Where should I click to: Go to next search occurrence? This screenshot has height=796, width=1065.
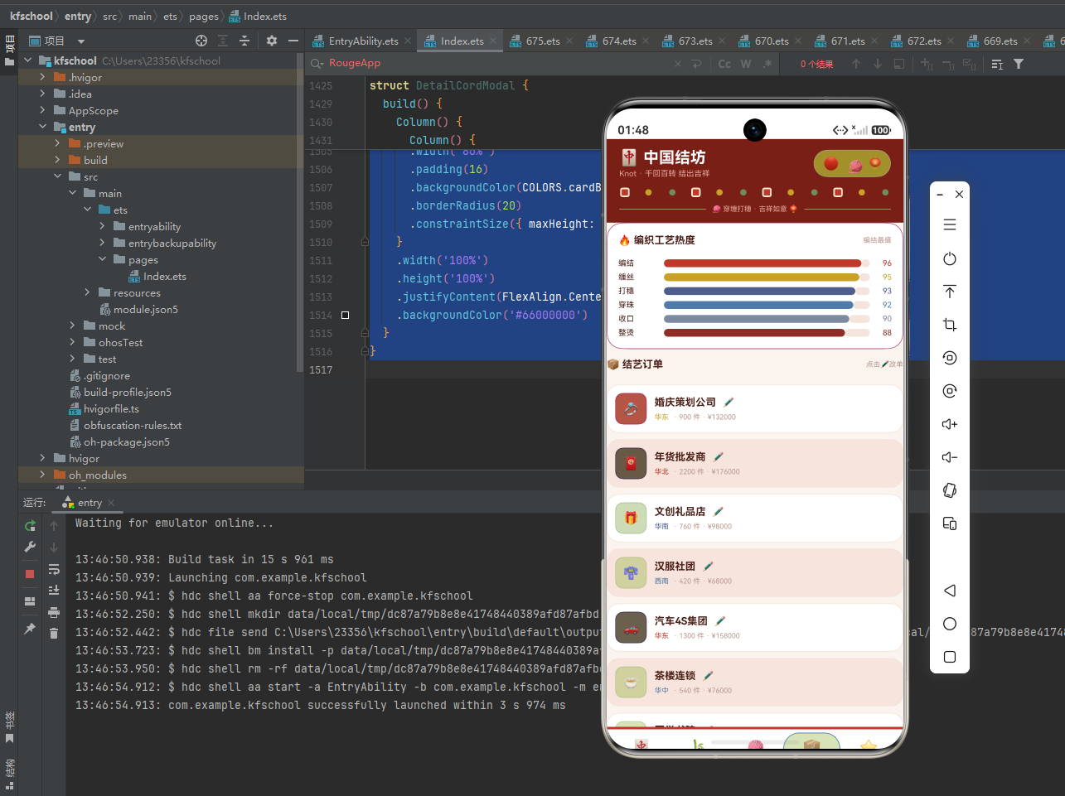(x=878, y=64)
